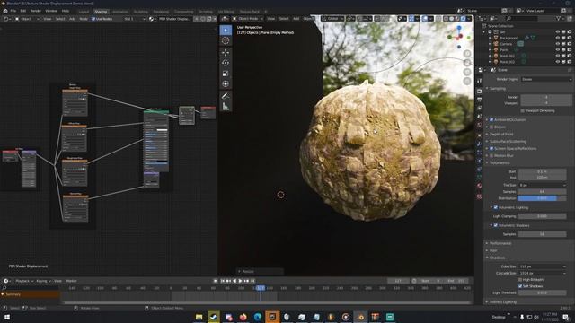Toggle the High Bitdepth checkbox

[520, 280]
